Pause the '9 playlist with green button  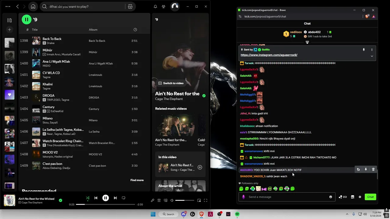(27, 19)
